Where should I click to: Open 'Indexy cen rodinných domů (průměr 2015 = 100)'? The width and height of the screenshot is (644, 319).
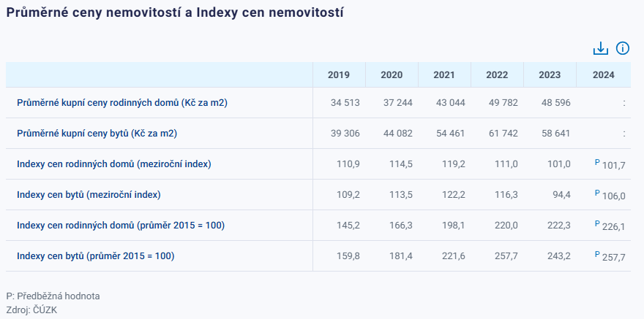tap(121, 226)
